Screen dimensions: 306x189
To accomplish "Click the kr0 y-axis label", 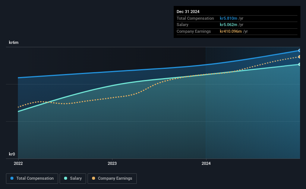I will coord(12,154).
